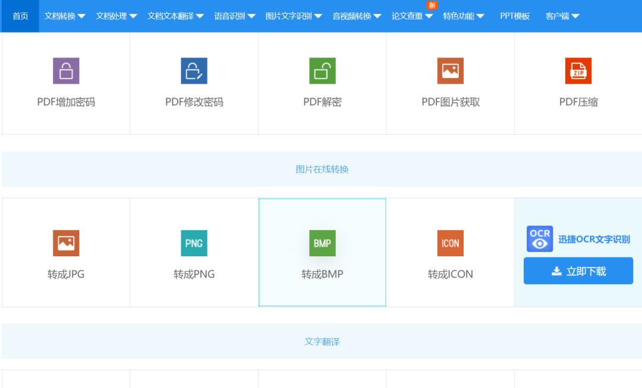Click the PDF增加密码 purple lock icon
642x388 pixels.
[66, 71]
